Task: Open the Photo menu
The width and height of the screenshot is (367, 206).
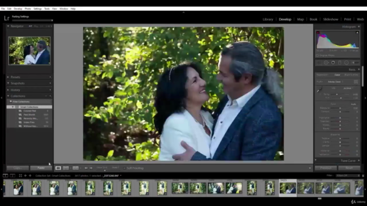Action: (28, 9)
